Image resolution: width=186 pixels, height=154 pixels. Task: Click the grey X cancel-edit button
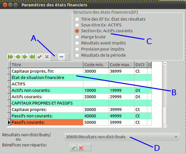point(46,57)
